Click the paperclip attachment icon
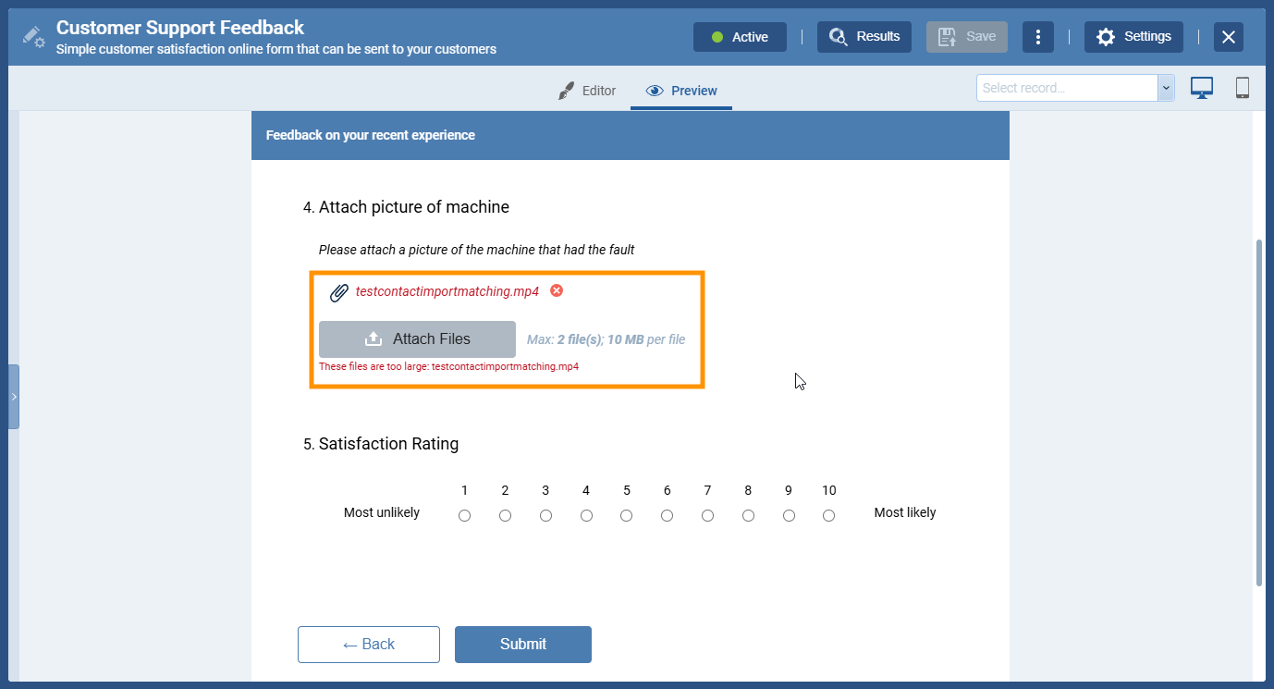Viewport: 1274px width, 689px height. [339, 292]
